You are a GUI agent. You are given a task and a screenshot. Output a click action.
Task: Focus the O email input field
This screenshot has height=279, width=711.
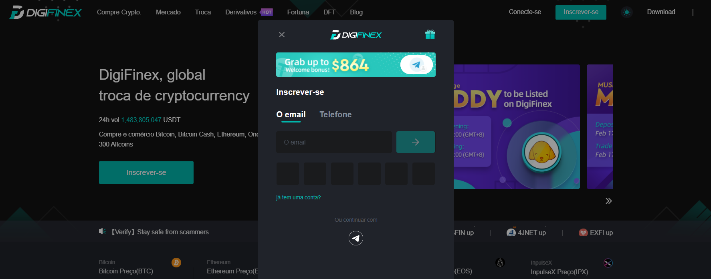pyautogui.click(x=334, y=142)
